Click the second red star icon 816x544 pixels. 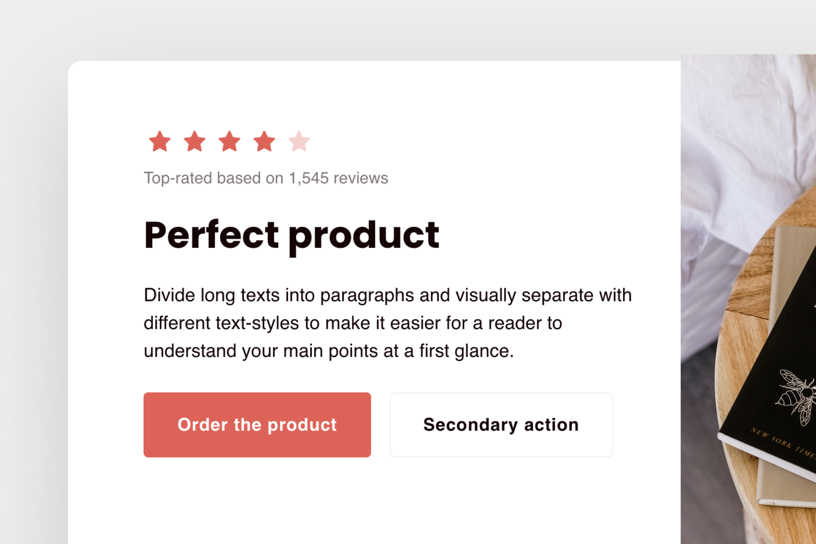[194, 142]
